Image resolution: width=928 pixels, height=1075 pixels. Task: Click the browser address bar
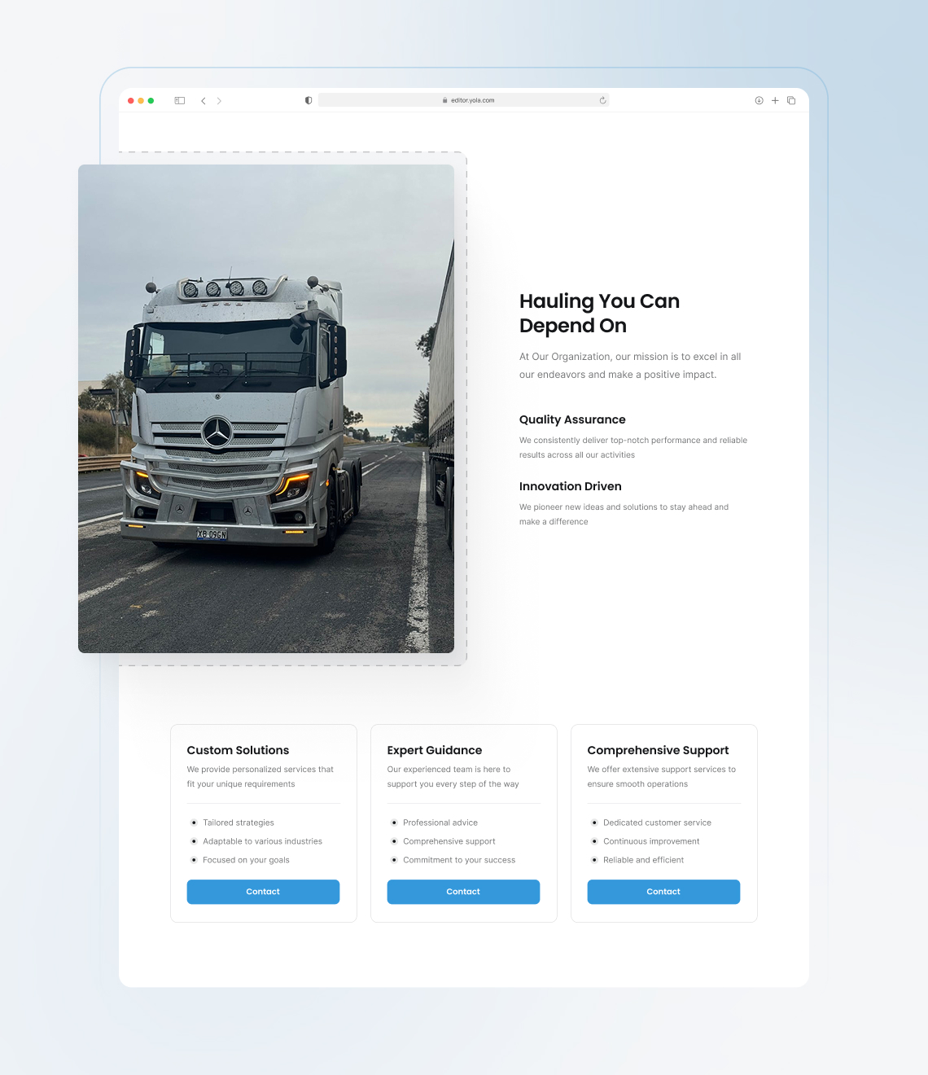click(472, 99)
